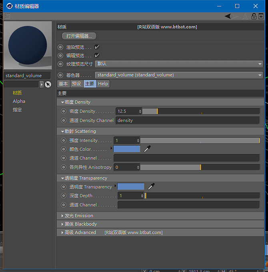
Task: Click the standard_volume material name field
Action: coord(27,76)
